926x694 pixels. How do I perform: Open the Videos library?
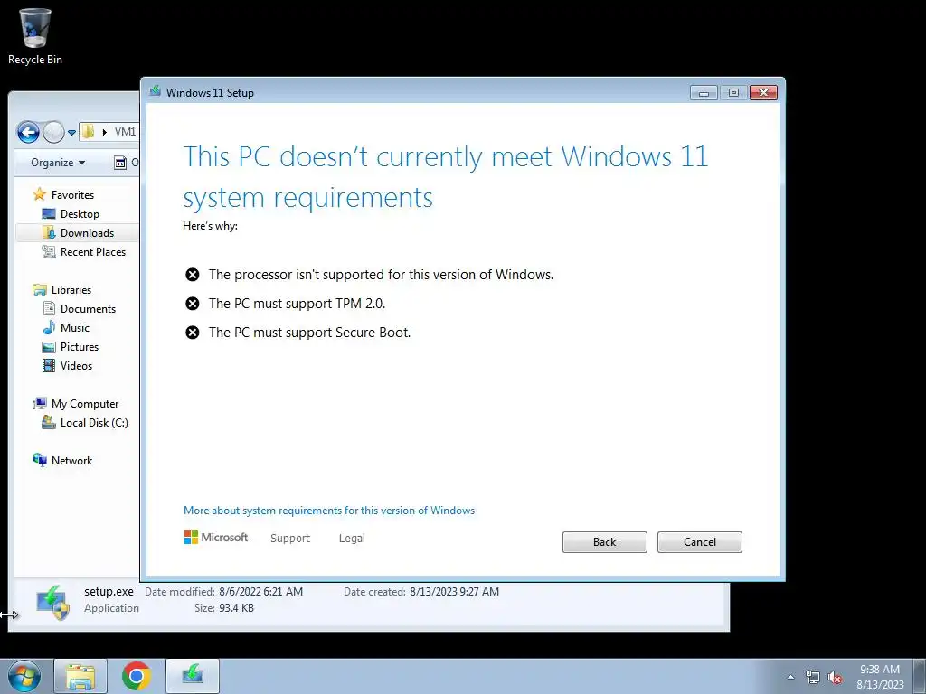(76, 366)
